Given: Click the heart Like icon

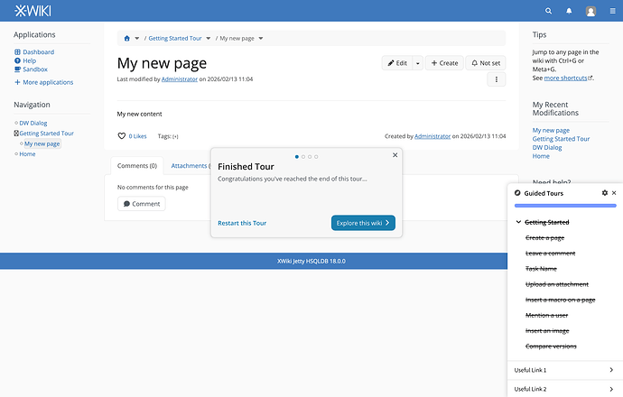Looking at the screenshot, I should coord(122,136).
